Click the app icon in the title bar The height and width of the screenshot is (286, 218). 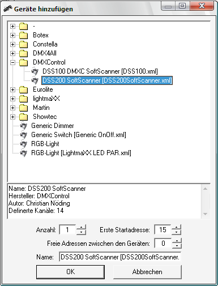(x=8, y=8)
